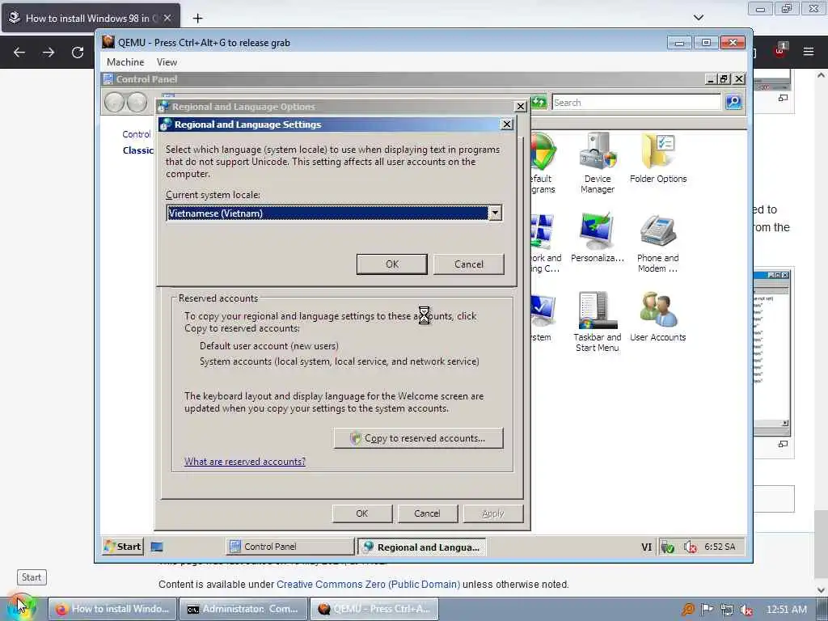Click show desktop icon next to Start
The image size is (828, 621).
[x=157, y=547]
